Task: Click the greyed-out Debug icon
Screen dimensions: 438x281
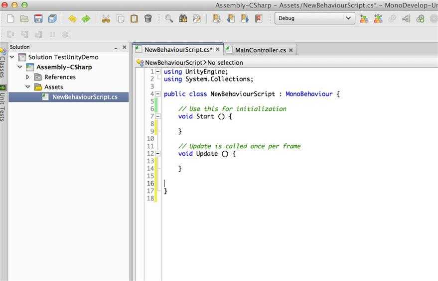Action: tap(406, 19)
